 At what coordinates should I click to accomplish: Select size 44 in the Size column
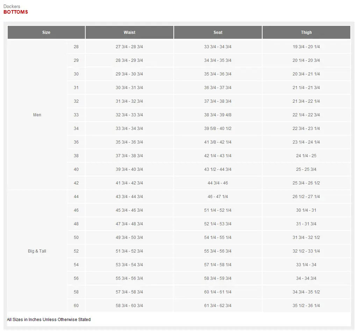coord(76,197)
